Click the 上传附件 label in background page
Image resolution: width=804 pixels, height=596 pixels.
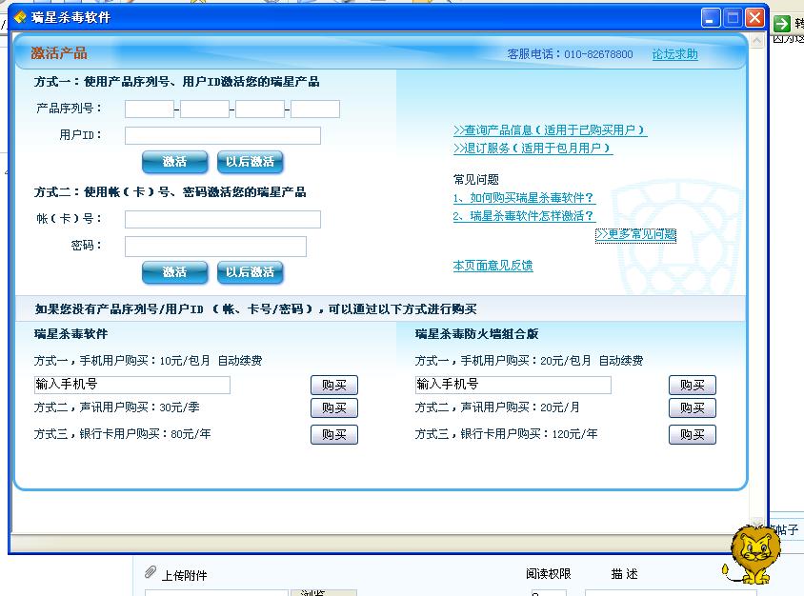tap(185, 575)
